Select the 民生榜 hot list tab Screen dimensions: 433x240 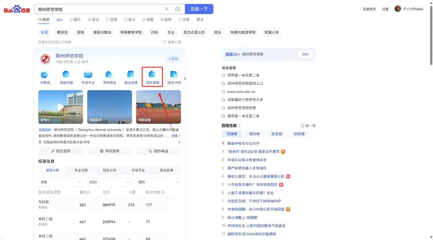(277, 134)
